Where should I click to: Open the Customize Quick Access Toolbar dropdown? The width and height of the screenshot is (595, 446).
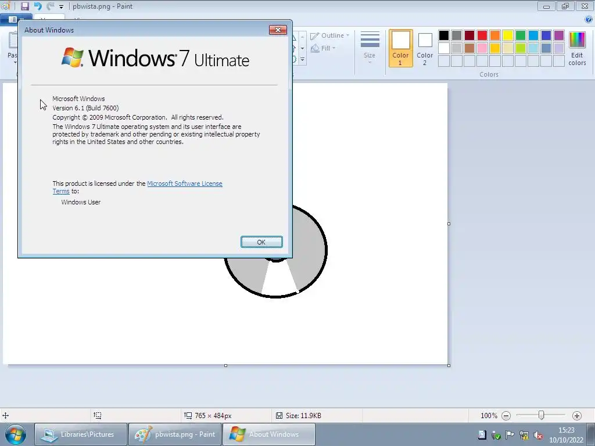click(x=61, y=6)
